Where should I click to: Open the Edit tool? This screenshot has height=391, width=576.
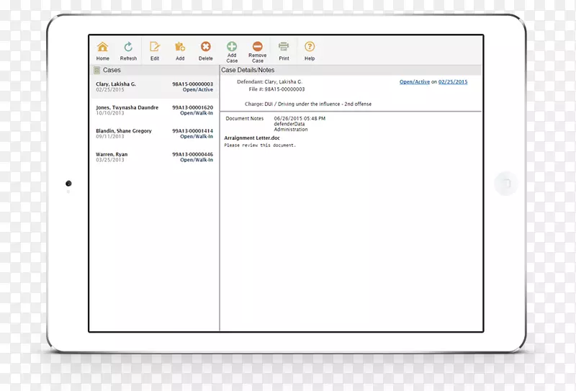point(155,48)
